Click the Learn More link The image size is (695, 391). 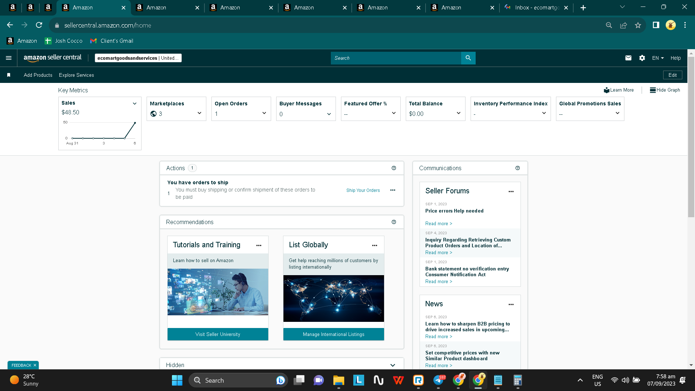(x=619, y=90)
